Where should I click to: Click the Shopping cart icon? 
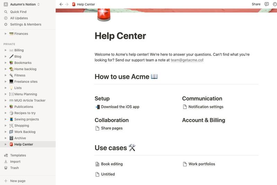click(x=11, y=126)
